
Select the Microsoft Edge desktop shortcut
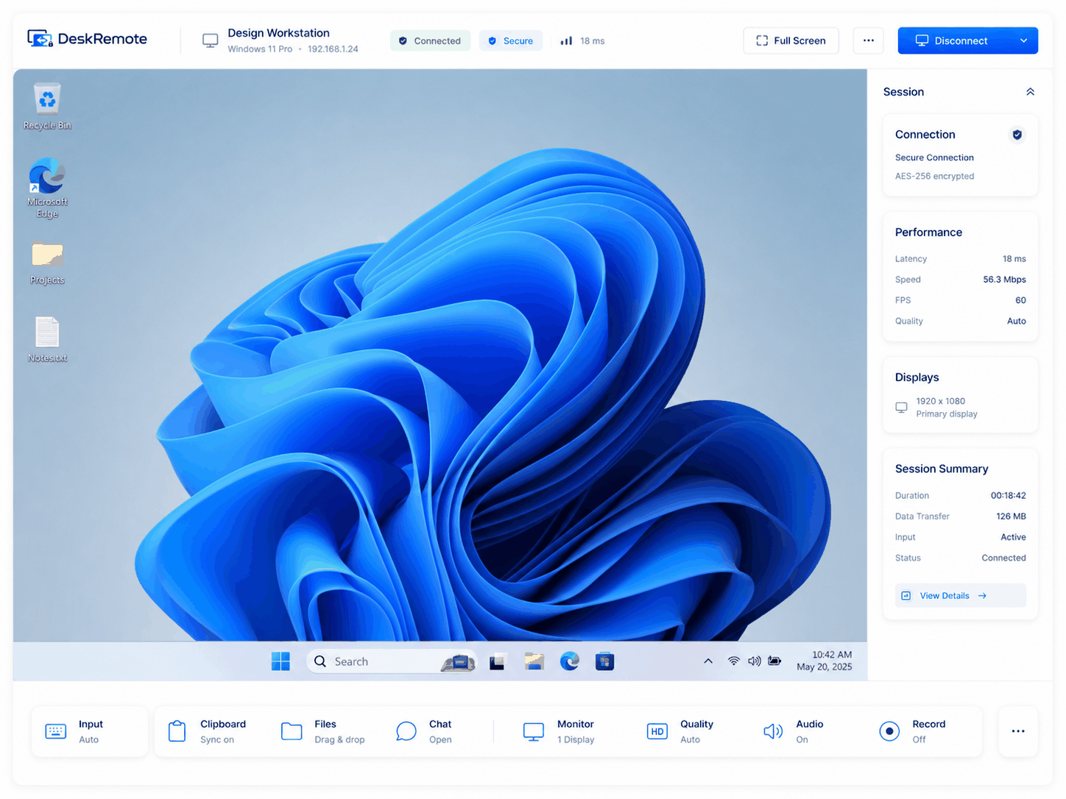[47, 188]
